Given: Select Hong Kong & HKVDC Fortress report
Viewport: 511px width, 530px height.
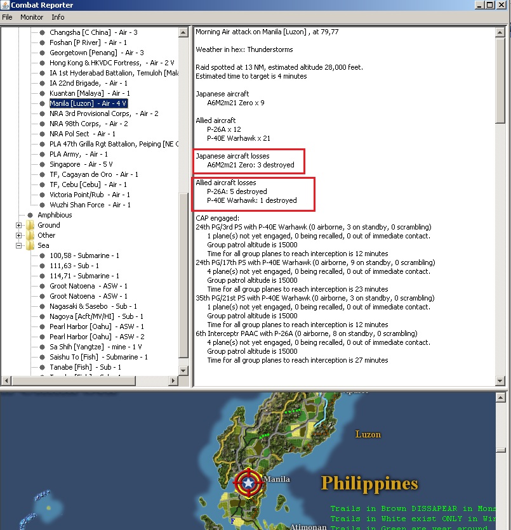Looking at the screenshot, I should 112,63.
